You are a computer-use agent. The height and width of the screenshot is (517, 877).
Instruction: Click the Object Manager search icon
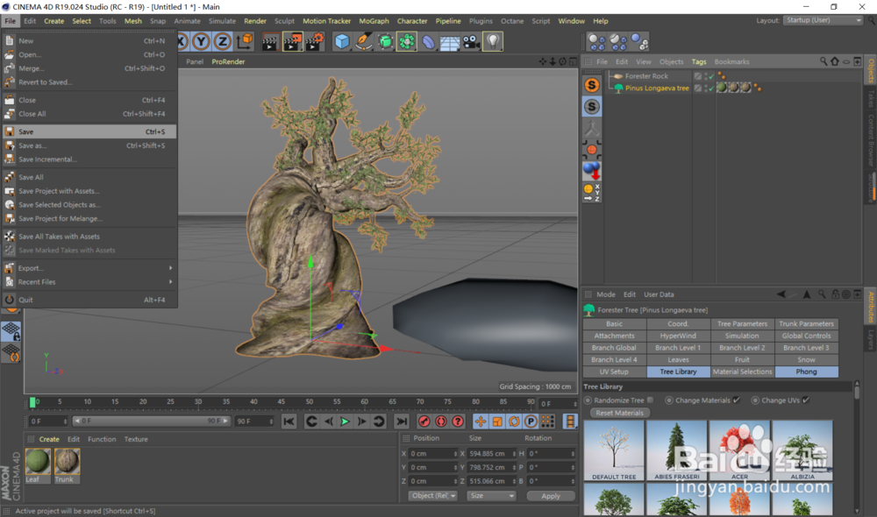(x=824, y=61)
